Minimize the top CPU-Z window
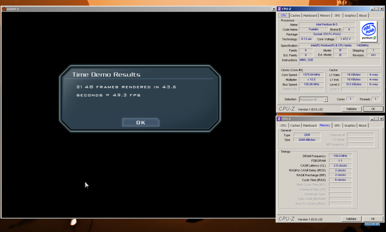This screenshot has width=386, height=232. (372, 9)
